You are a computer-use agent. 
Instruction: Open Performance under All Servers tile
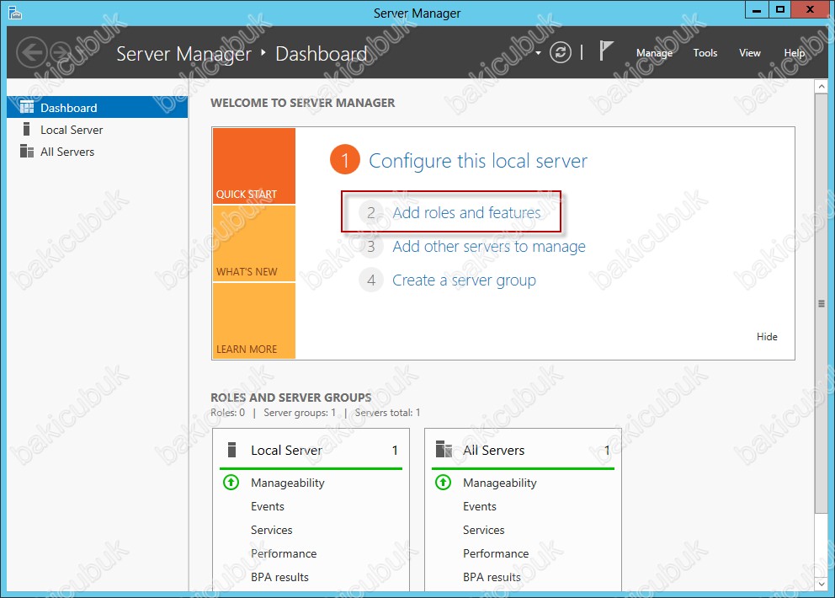click(x=496, y=553)
